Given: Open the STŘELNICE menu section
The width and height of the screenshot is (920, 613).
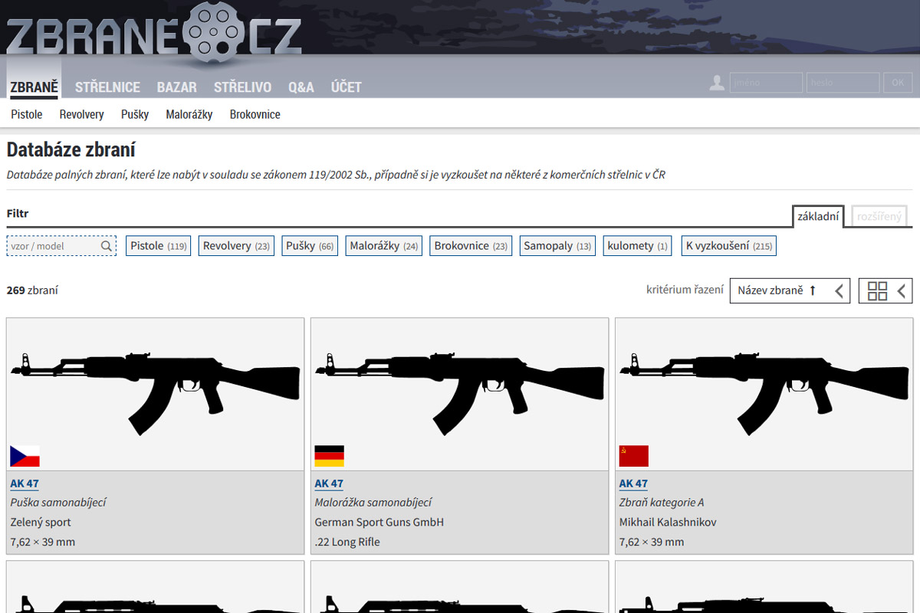Looking at the screenshot, I should pyautogui.click(x=107, y=87).
